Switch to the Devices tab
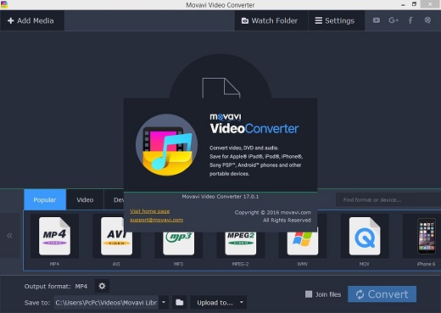Image resolution: width=441 pixels, height=313 pixels. pos(114,199)
